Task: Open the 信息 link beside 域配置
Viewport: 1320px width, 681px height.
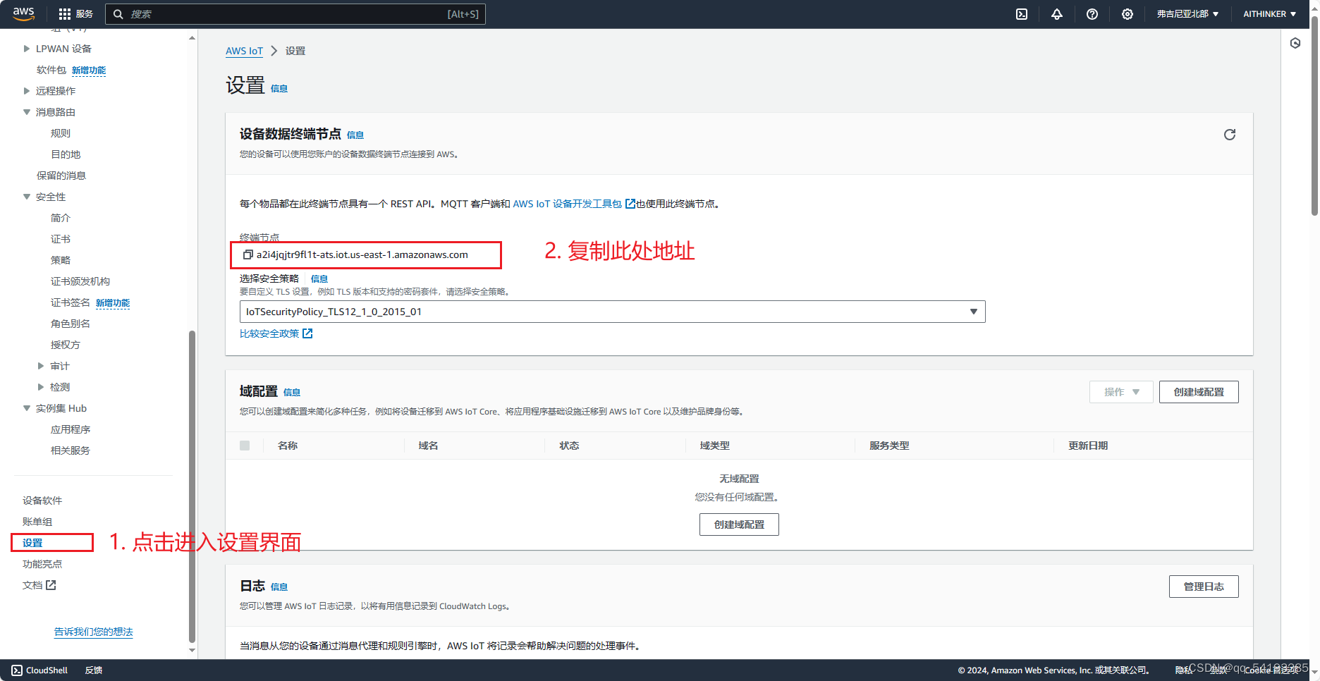Action: [292, 393]
